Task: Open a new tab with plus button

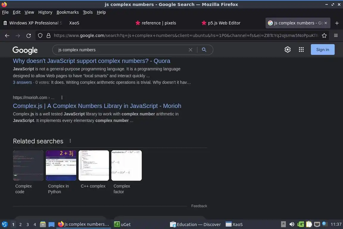Action: coord(337,23)
